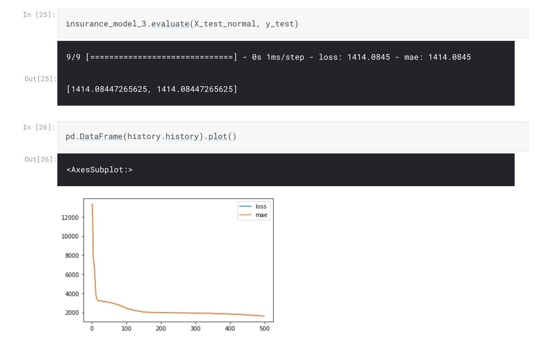Viewport: 543px width, 361px height.
Task: Click the In [26] cell prompt
Action: click(39, 127)
